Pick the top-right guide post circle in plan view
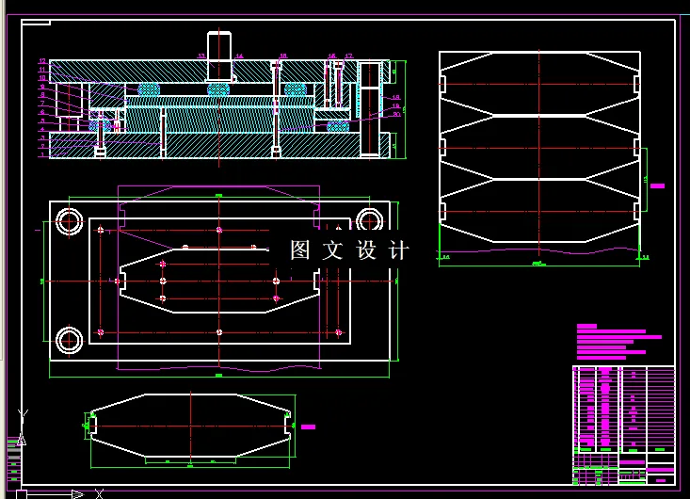Viewport: 690px width, 499px height. click(369, 219)
